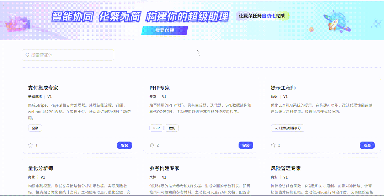Click V1 version on 参考构建专家
Screen dimensions: 384x196
coord(164,177)
